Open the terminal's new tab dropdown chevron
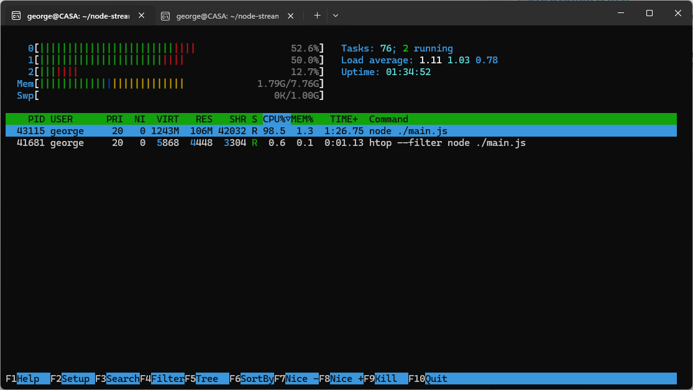This screenshot has width=693, height=390. (334, 16)
